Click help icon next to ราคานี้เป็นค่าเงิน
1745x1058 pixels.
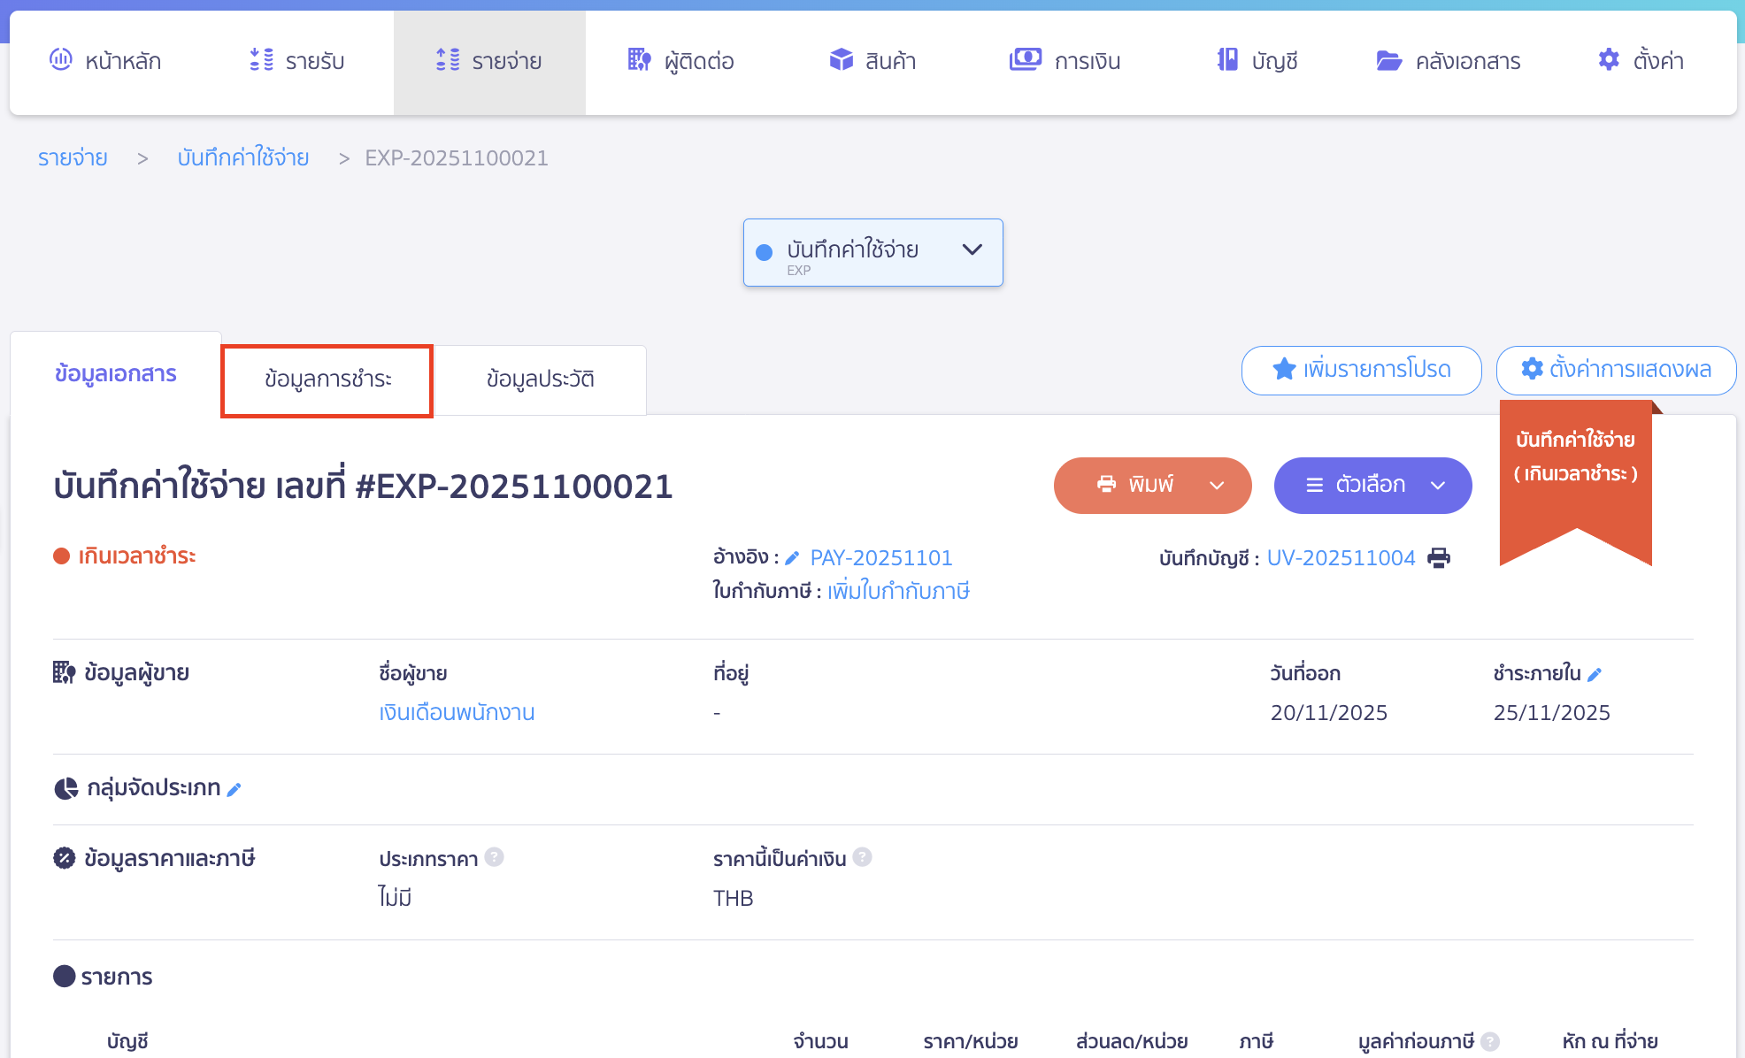863,857
